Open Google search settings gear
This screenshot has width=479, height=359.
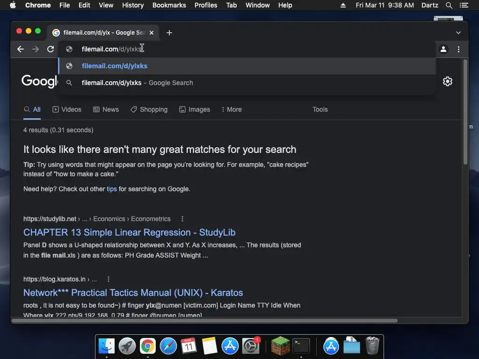click(448, 81)
